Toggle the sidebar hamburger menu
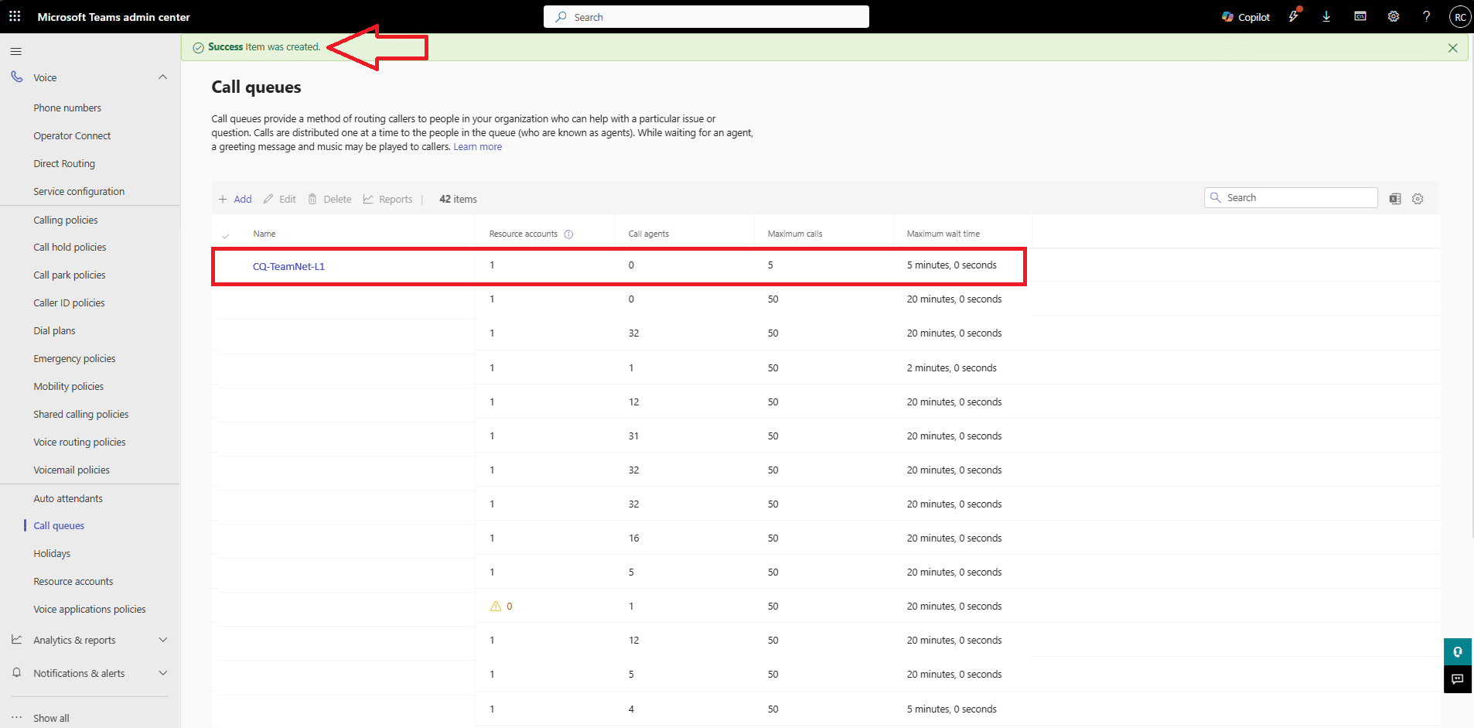The height and width of the screenshot is (728, 1474). pyautogui.click(x=15, y=52)
